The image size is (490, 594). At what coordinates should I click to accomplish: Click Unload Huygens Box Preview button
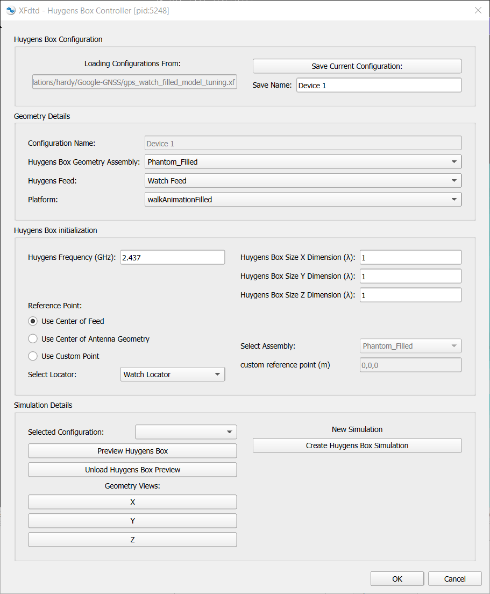click(132, 470)
